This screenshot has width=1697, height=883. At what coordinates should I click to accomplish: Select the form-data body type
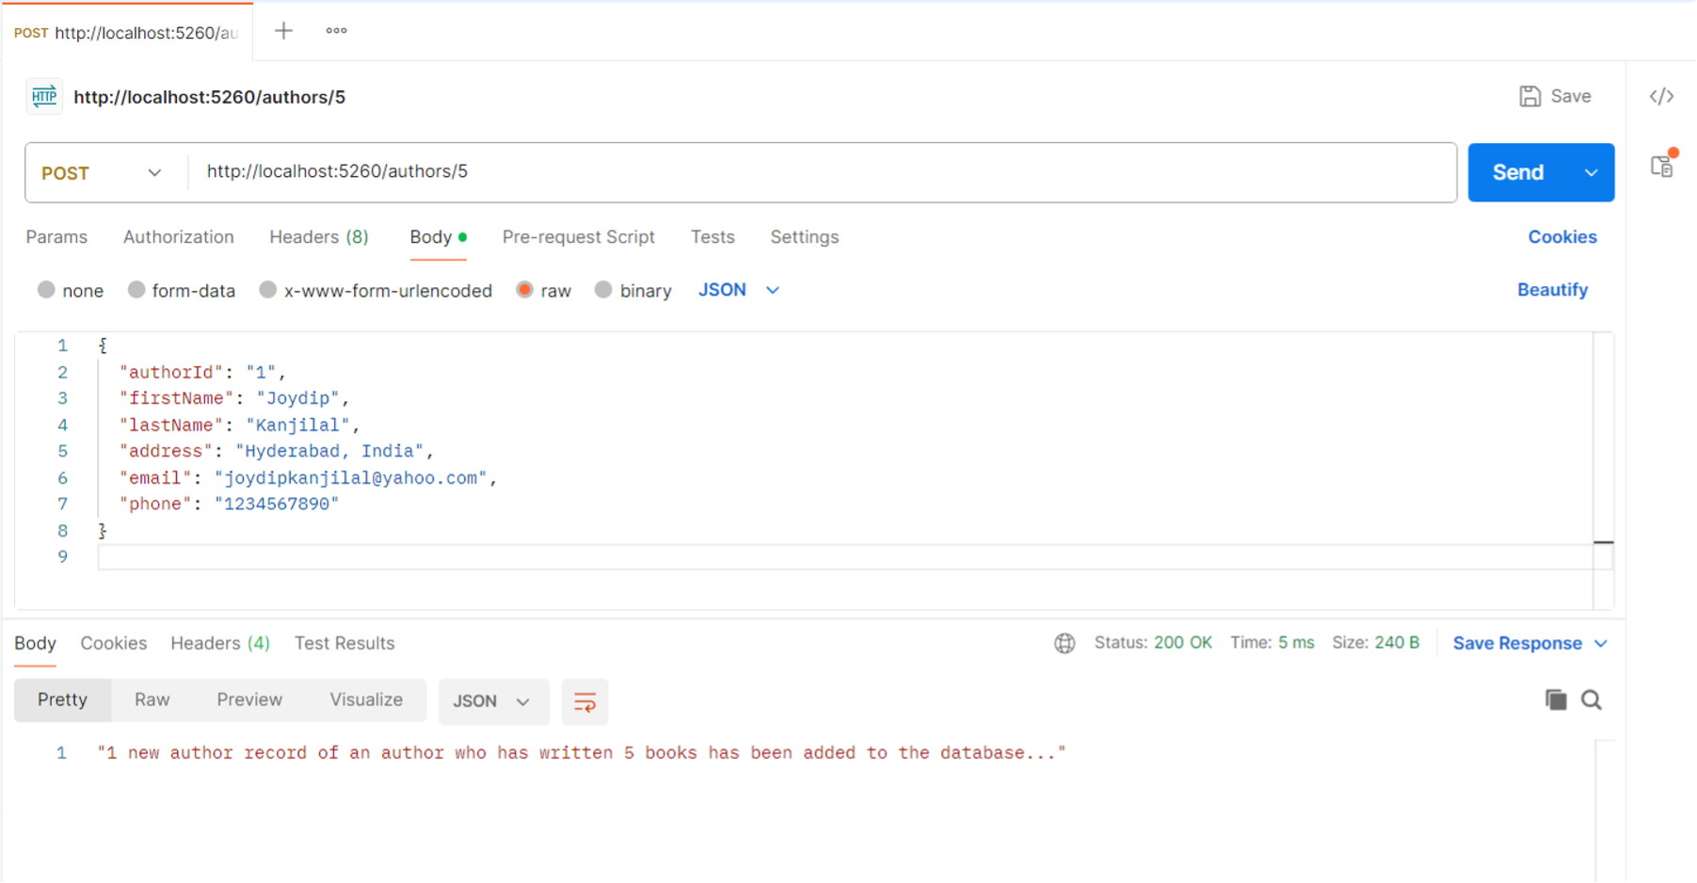coord(136,290)
